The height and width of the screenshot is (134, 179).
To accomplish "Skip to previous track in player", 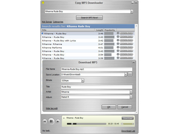I will coord(45,121).
